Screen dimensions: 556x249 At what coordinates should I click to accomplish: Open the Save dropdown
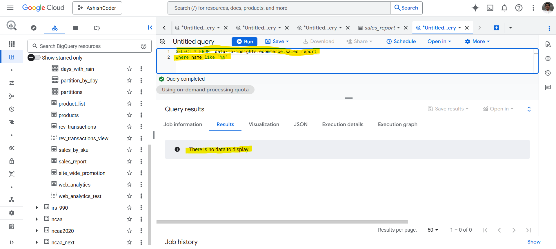277,41
